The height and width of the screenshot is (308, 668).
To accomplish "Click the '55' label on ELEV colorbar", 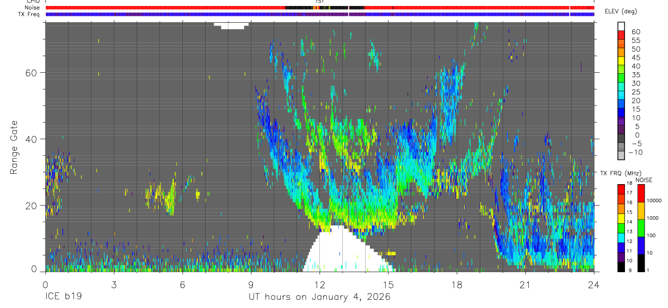I will point(635,40).
